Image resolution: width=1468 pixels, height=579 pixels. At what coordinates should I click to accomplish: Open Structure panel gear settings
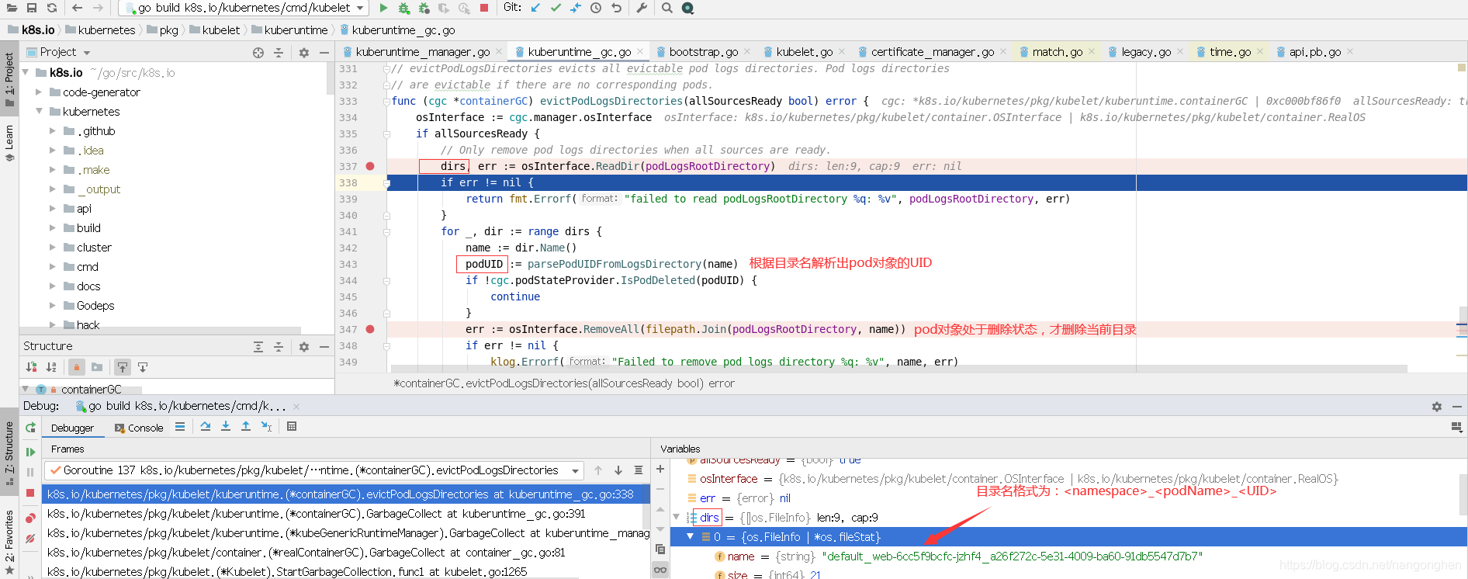coord(304,347)
